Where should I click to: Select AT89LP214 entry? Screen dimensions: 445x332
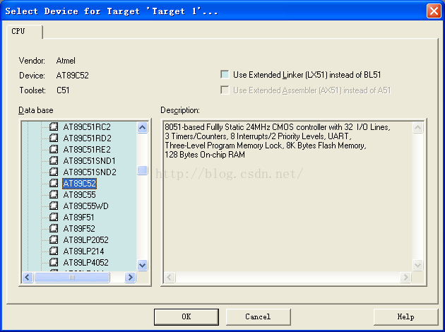tap(83, 251)
